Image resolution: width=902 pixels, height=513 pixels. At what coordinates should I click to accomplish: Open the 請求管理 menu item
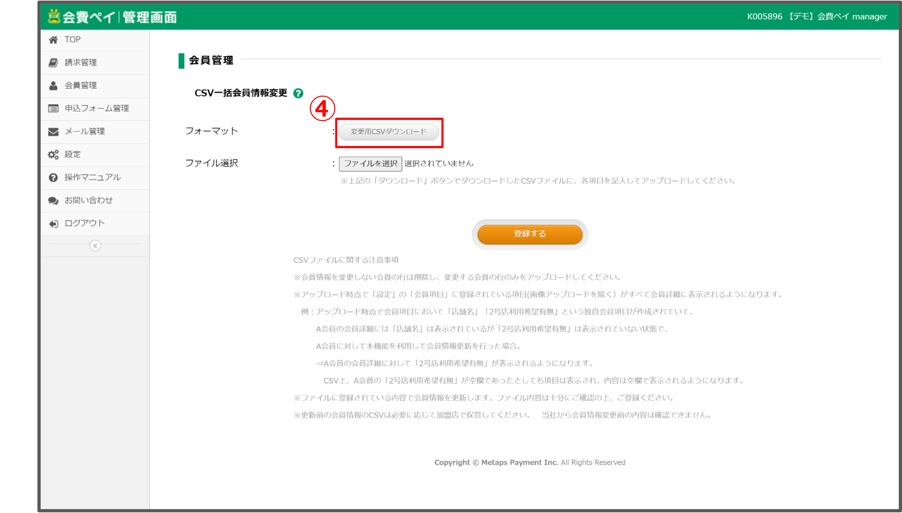pos(81,63)
